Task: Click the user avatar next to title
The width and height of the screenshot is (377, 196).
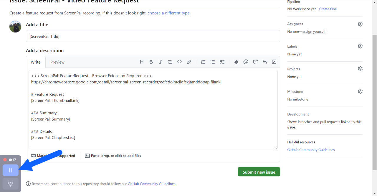Action: [x=15, y=27]
